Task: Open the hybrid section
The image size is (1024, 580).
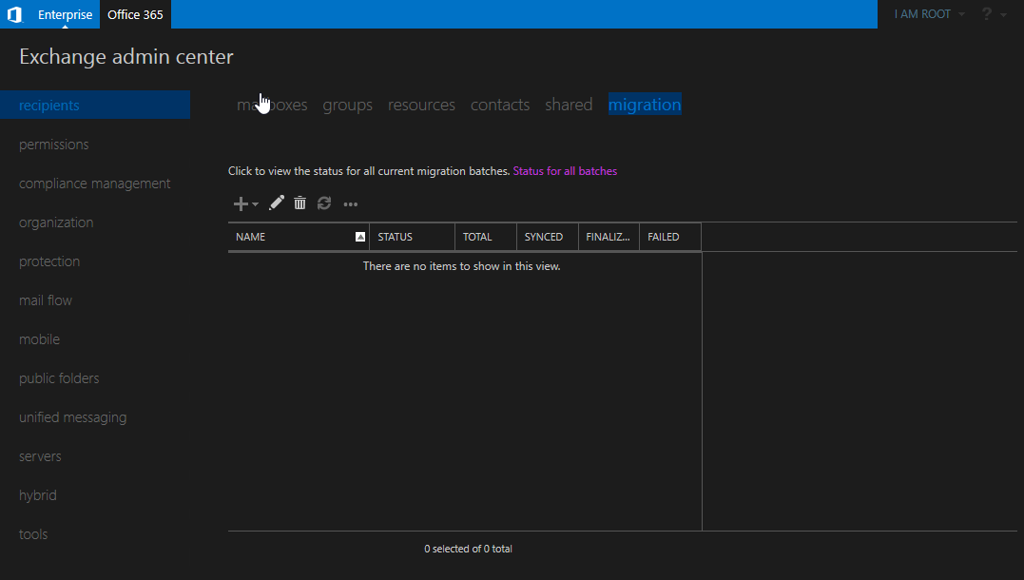Action: point(38,495)
